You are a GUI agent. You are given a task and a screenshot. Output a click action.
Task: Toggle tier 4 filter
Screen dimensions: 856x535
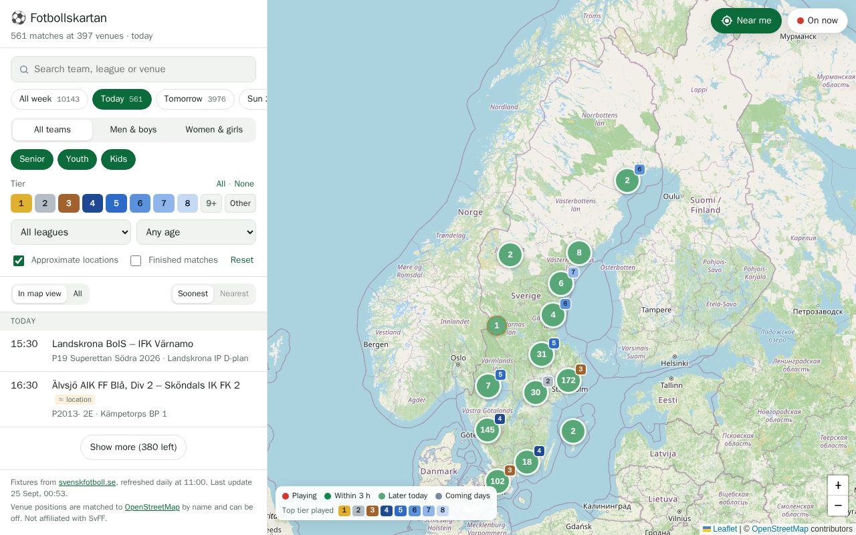click(92, 203)
